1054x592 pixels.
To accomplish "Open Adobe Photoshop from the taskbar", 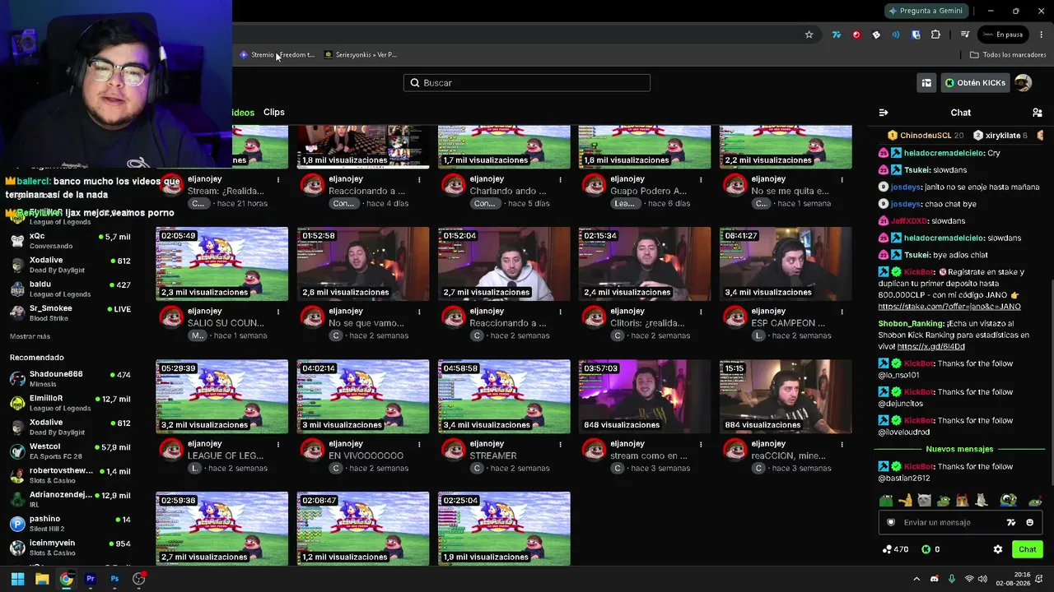I will (x=114, y=579).
